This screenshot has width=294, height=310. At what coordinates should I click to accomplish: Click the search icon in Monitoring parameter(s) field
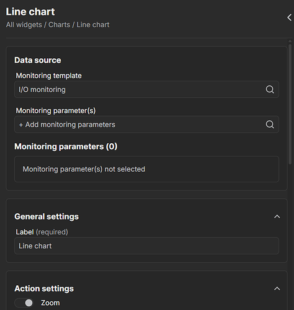click(270, 125)
